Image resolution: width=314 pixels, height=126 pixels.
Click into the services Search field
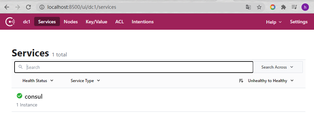click(x=134, y=67)
